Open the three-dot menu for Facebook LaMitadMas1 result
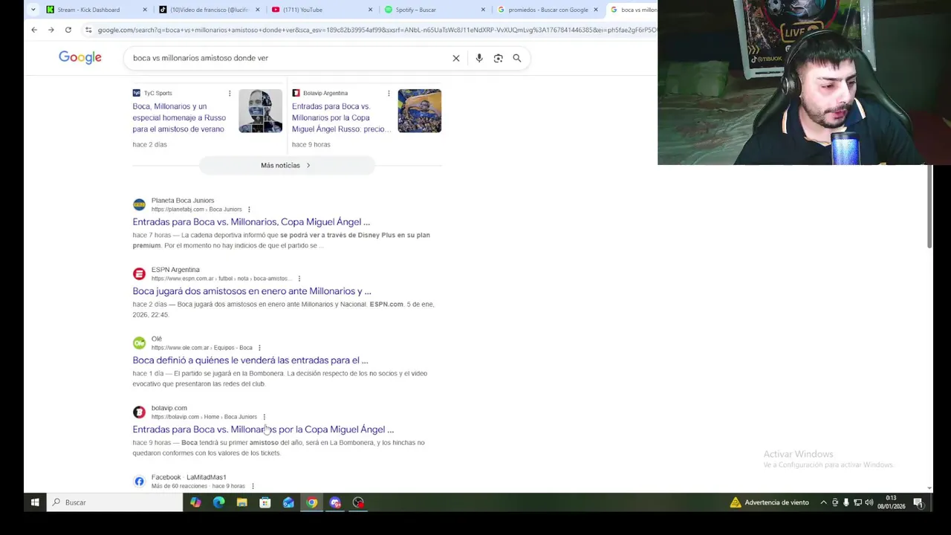951x535 pixels. [x=253, y=486]
